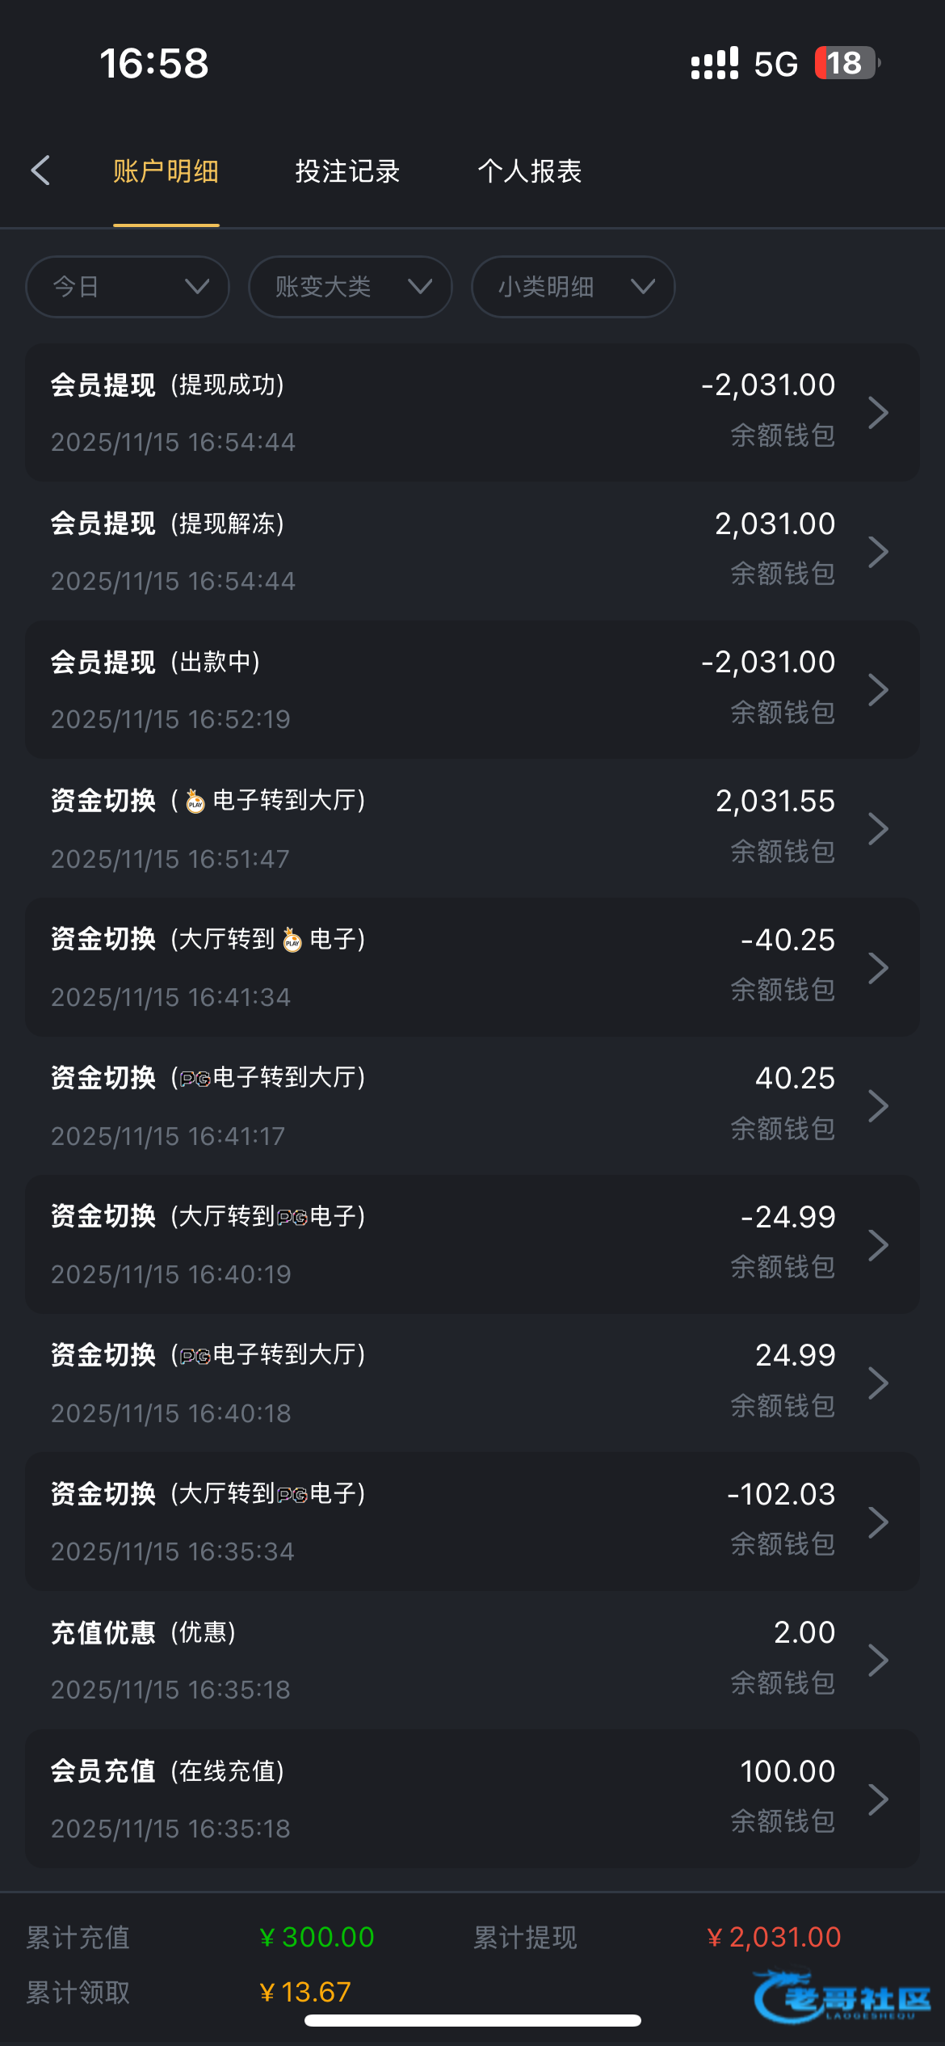Expand the 今日 date filter dropdown

click(x=128, y=287)
